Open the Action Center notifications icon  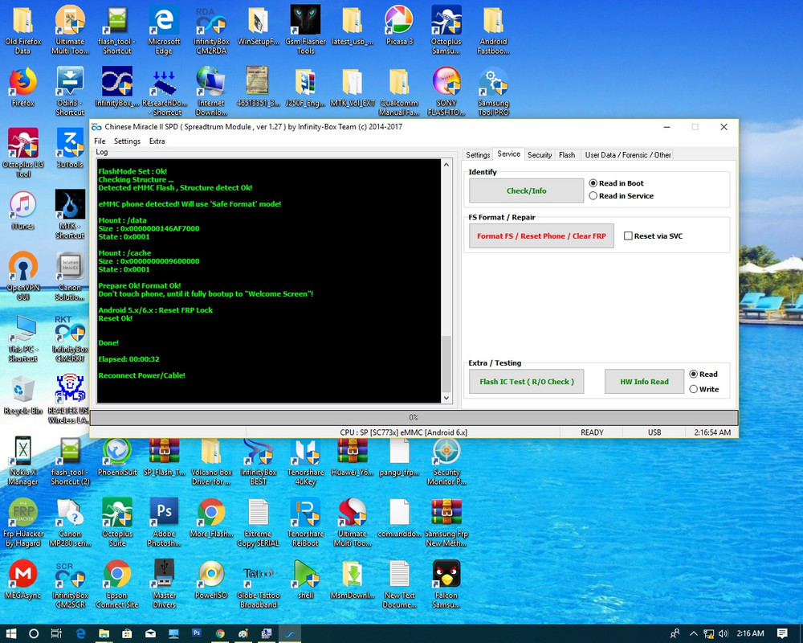coord(782,633)
